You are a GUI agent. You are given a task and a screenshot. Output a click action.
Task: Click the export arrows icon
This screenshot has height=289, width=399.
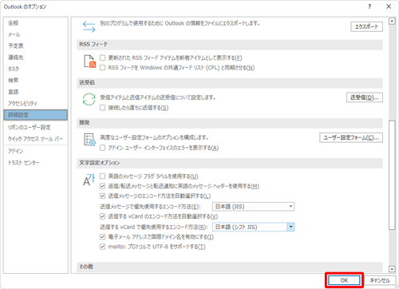click(89, 27)
